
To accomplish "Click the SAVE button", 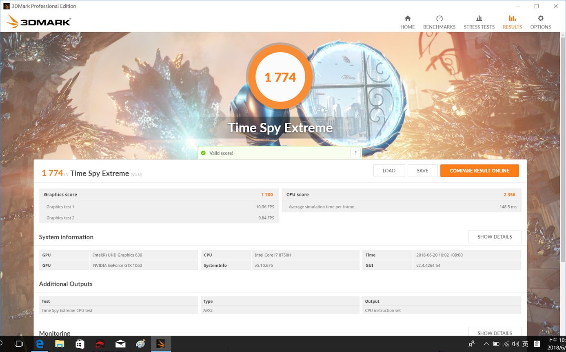I will coord(422,171).
